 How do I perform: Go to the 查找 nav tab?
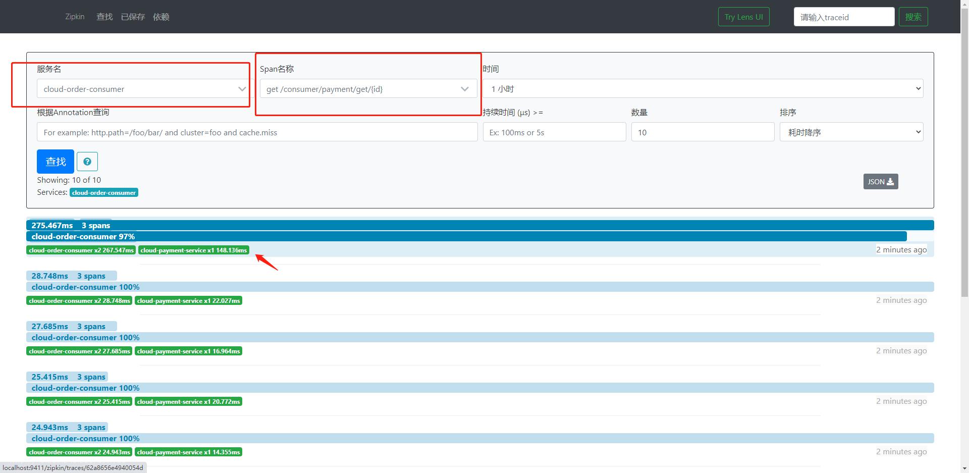pyautogui.click(x=104, y=17)
